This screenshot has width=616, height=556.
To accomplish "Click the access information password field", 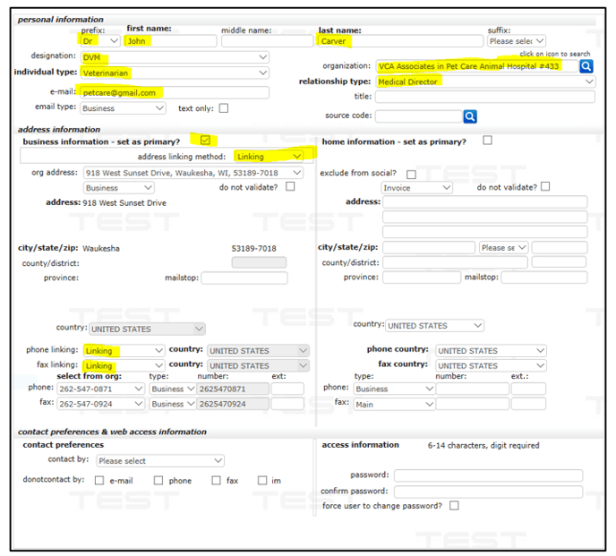I will [x=488, y=475].
